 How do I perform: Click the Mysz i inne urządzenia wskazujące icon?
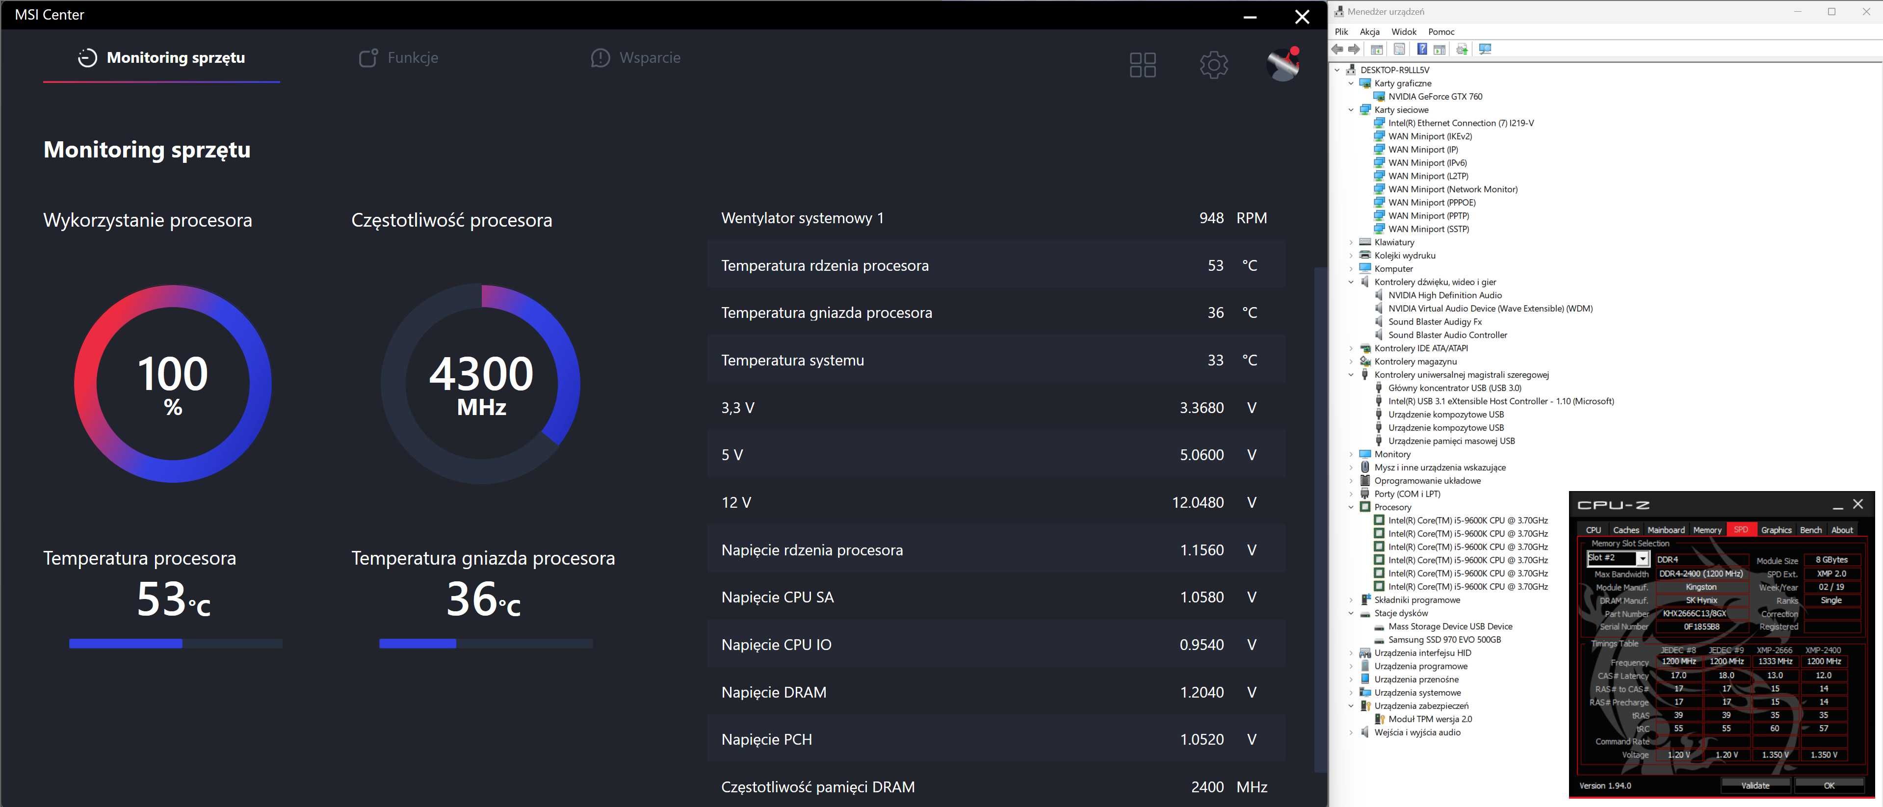(1365, 467)
